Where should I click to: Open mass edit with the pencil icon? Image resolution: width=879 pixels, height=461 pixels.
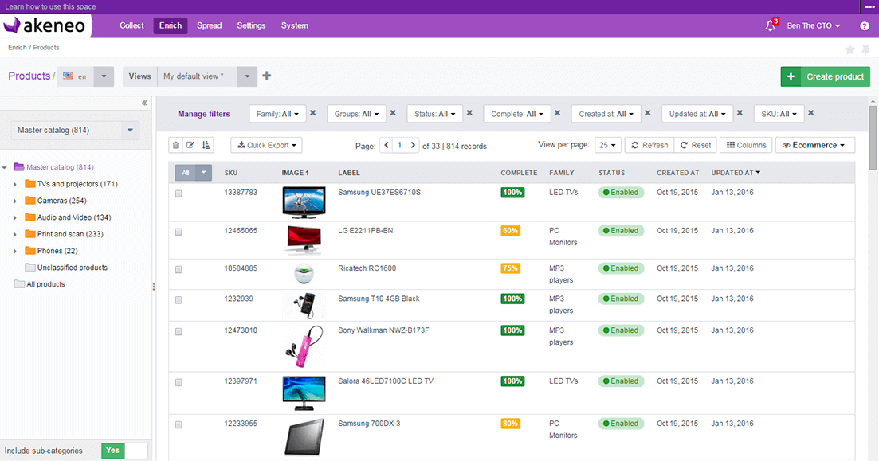[190, 145]
